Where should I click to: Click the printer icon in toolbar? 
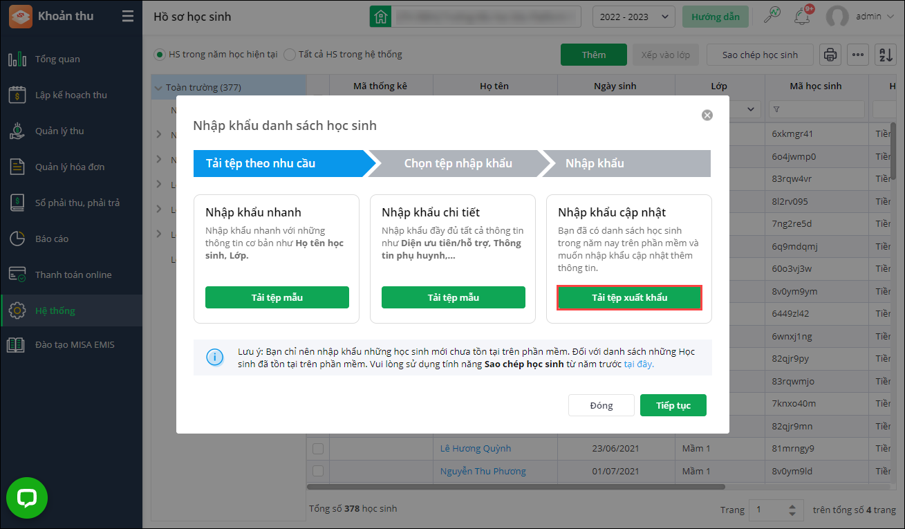[x=830, y=55]
